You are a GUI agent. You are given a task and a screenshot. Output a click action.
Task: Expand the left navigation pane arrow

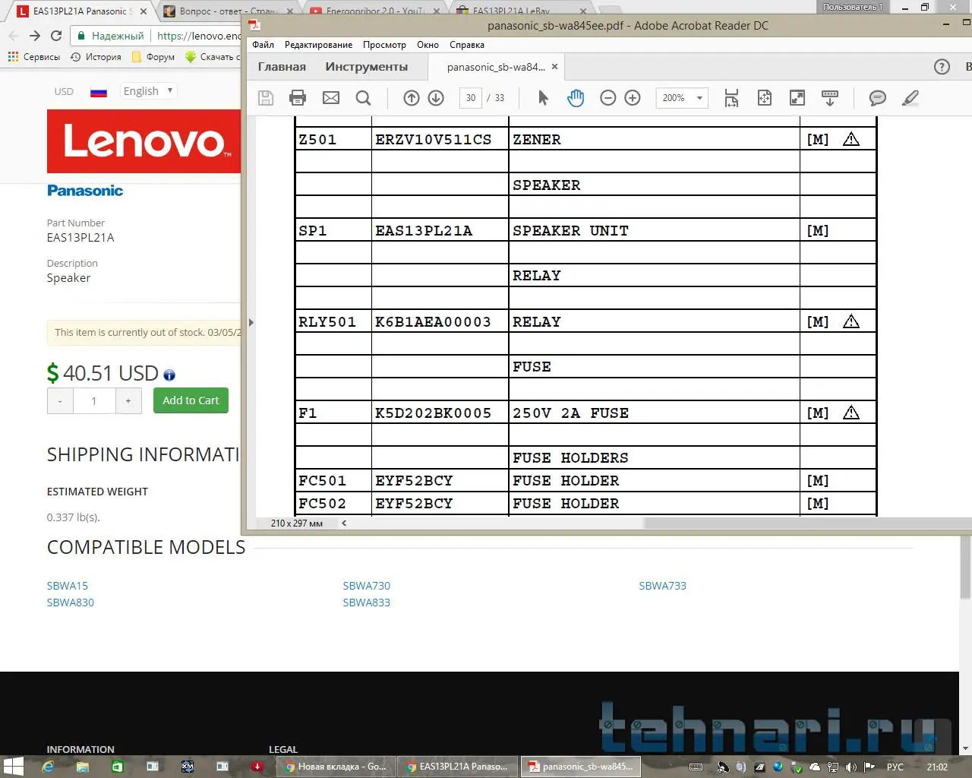pyautogui.click(x=251, y=322)
